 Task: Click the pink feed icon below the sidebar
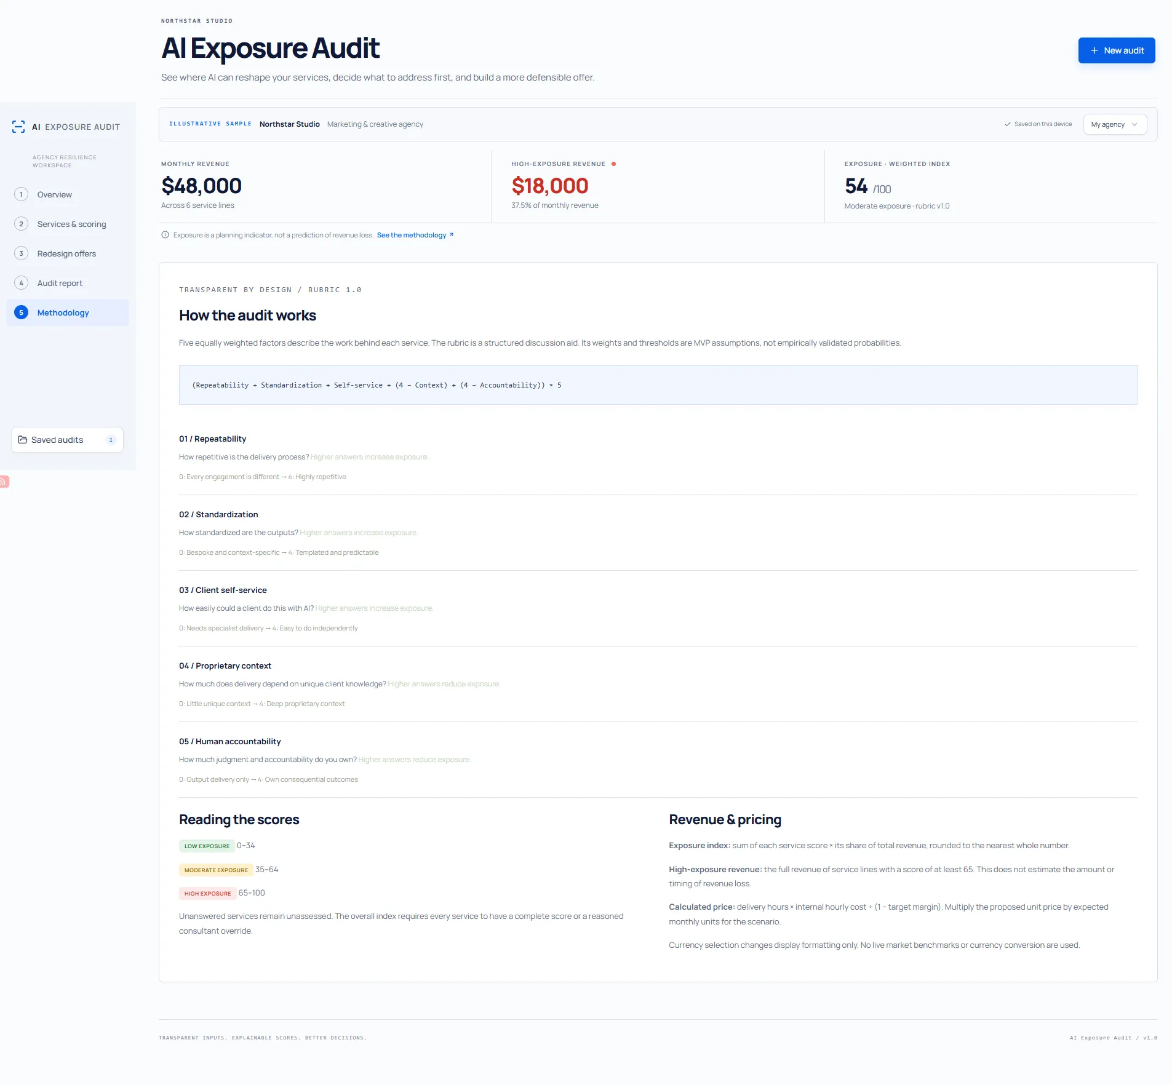(4, 482)
